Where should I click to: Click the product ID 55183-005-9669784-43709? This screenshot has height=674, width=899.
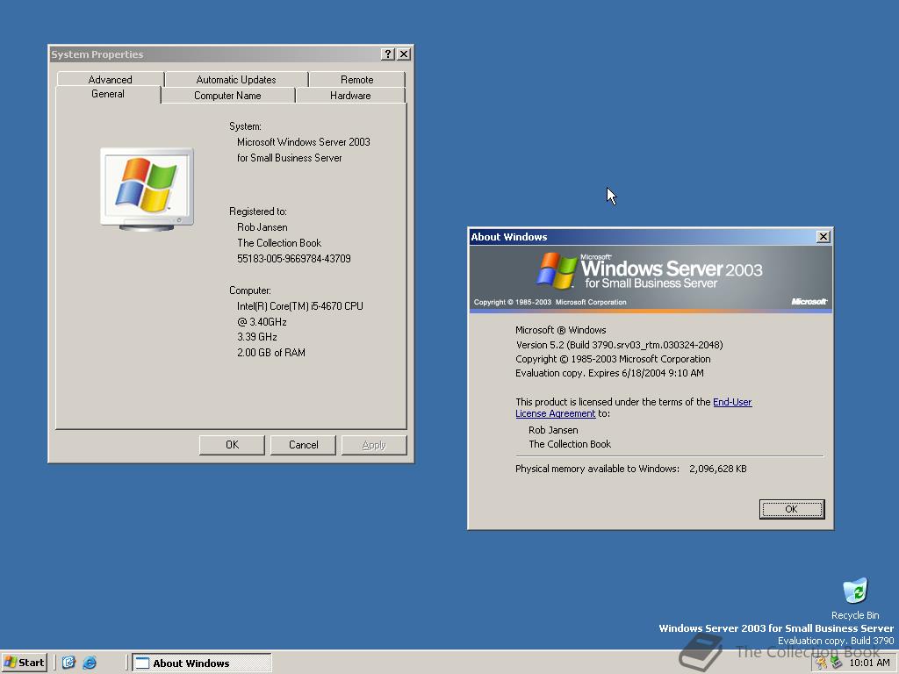[293, 259]
